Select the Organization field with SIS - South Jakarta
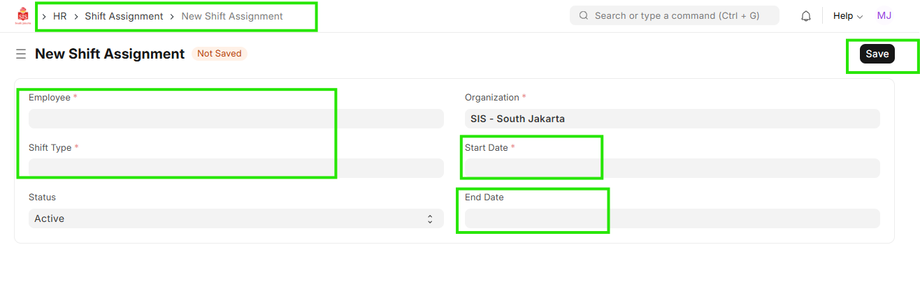Image resolution: width=920 pixels, height=305 pixels. 672,119
